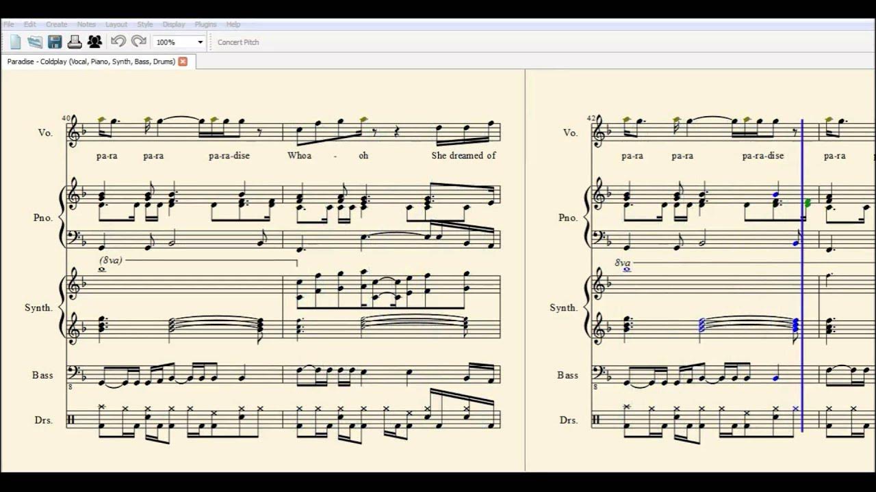
Task: Click the 'Pno.' staff label on left page
Action: click(43, 218)
